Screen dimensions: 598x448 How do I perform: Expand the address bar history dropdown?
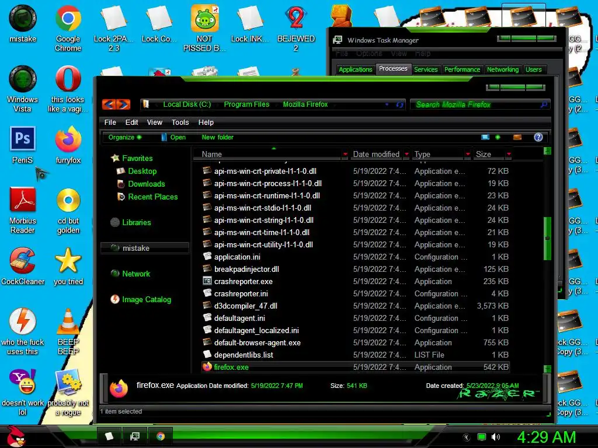(387, 104)
